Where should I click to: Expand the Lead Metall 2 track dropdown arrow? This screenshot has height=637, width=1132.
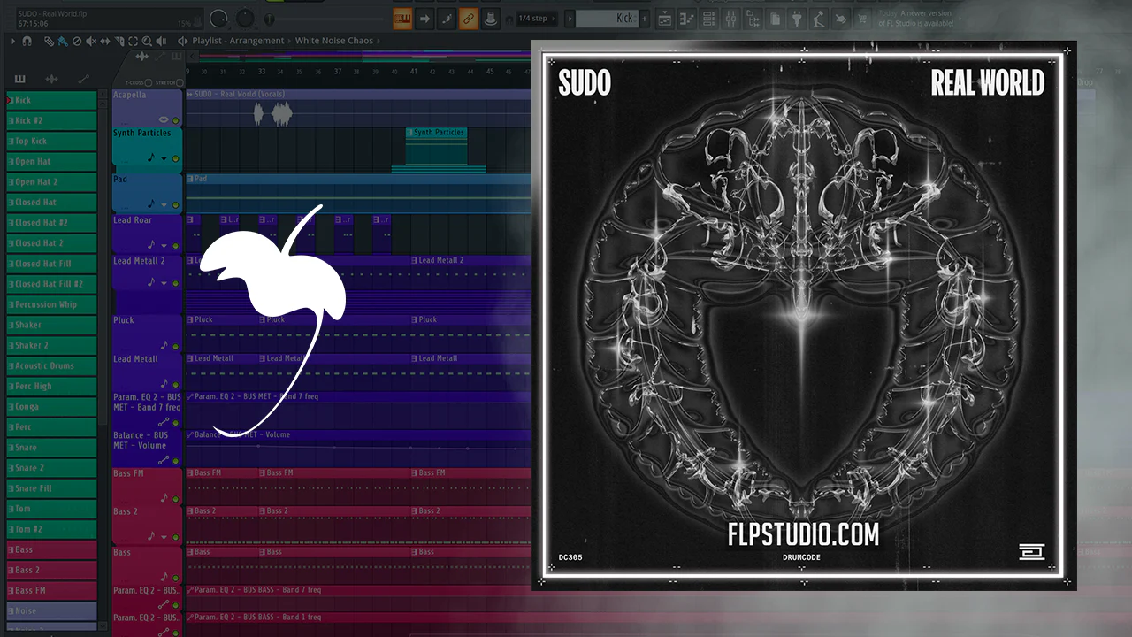click(x=164, y=283)
